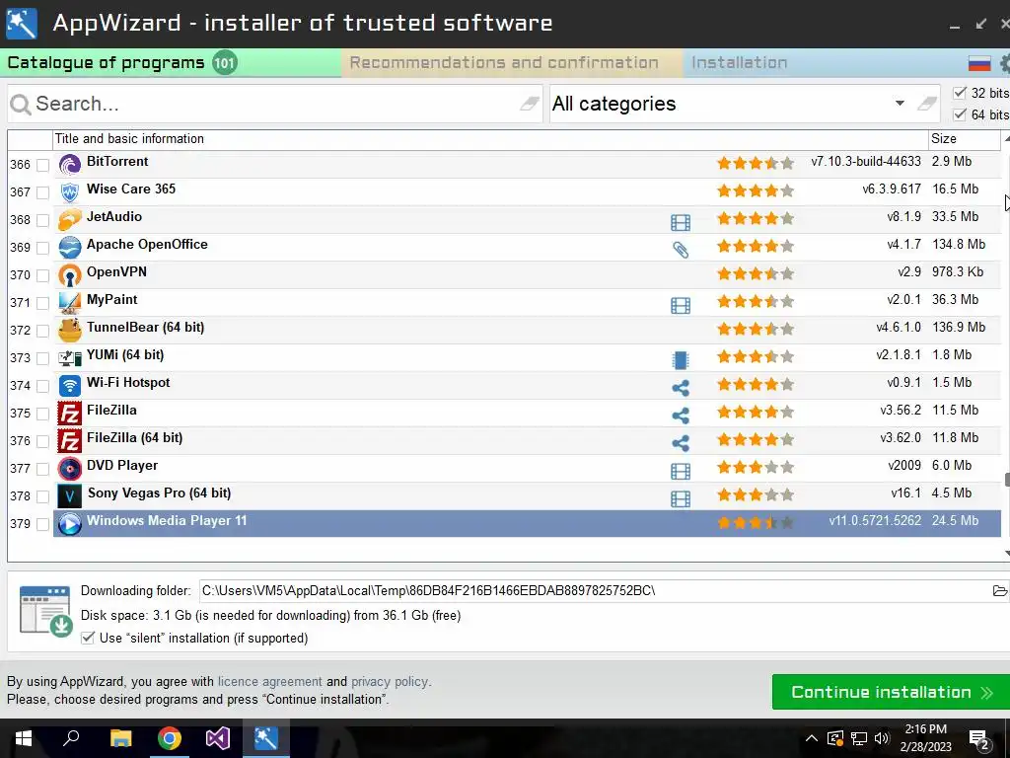The image size is (1010, 758).
Task: Focus the Search input field
Action: (275, 103)
